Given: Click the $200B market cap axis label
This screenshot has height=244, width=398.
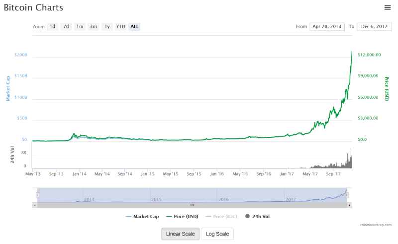Looking at the screenshot, I should [x=21, y=55].
